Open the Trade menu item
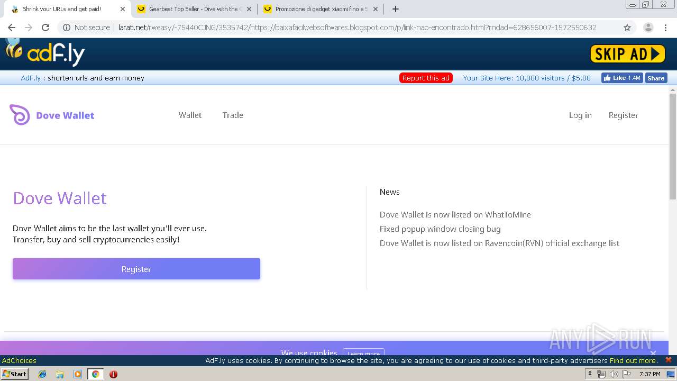The height and width of the screenshot is (381, 677). [x=233, y=115]
